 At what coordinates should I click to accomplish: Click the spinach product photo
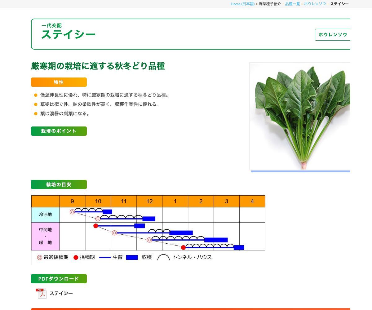click(x=300, y=116)
